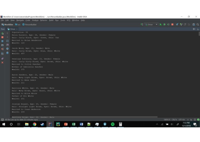This screenshot has height=142, width=200.
Task: Close the Run panel with red X
Action: click(x=2, y=63)
